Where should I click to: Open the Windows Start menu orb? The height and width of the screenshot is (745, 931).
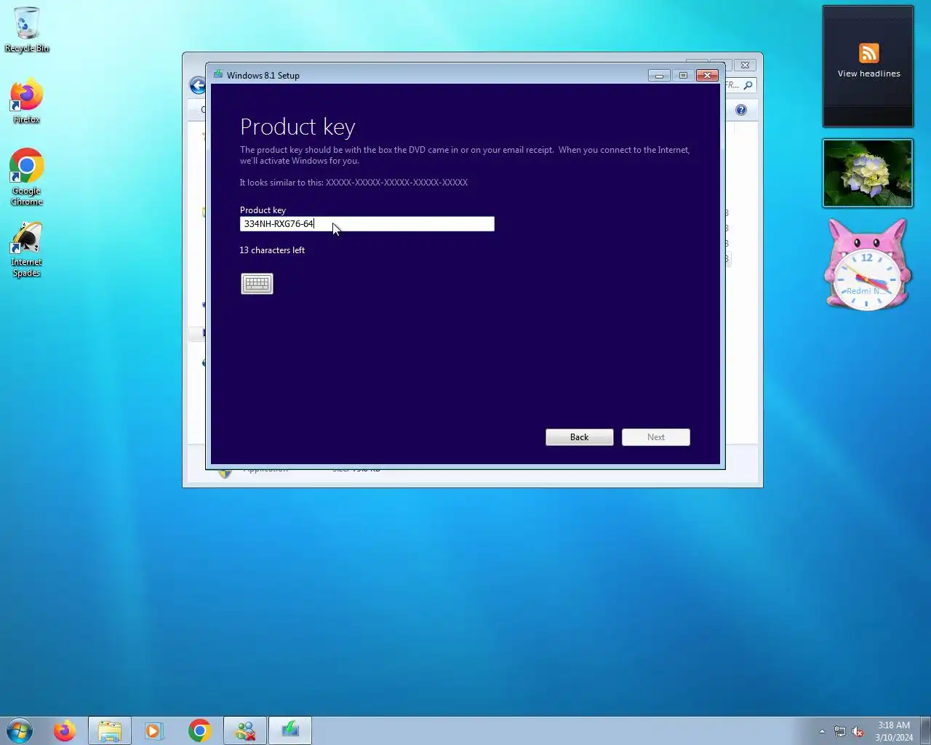(20, 730)
